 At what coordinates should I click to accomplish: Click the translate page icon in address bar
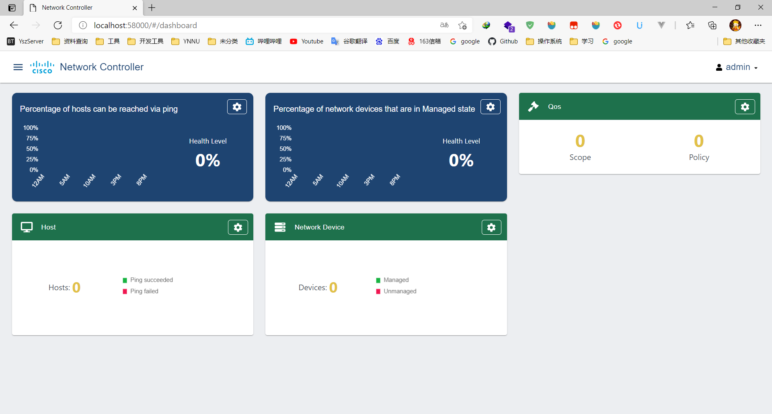pyautogui.click(x=444, y=25)
